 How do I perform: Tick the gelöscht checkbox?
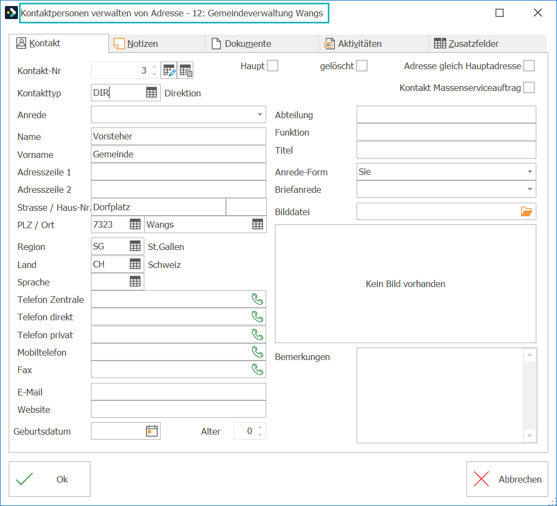click(x=362, y=66)
